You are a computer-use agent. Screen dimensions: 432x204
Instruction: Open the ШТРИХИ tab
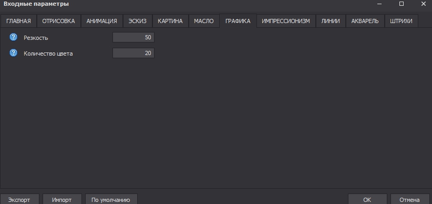coord(401,21)
